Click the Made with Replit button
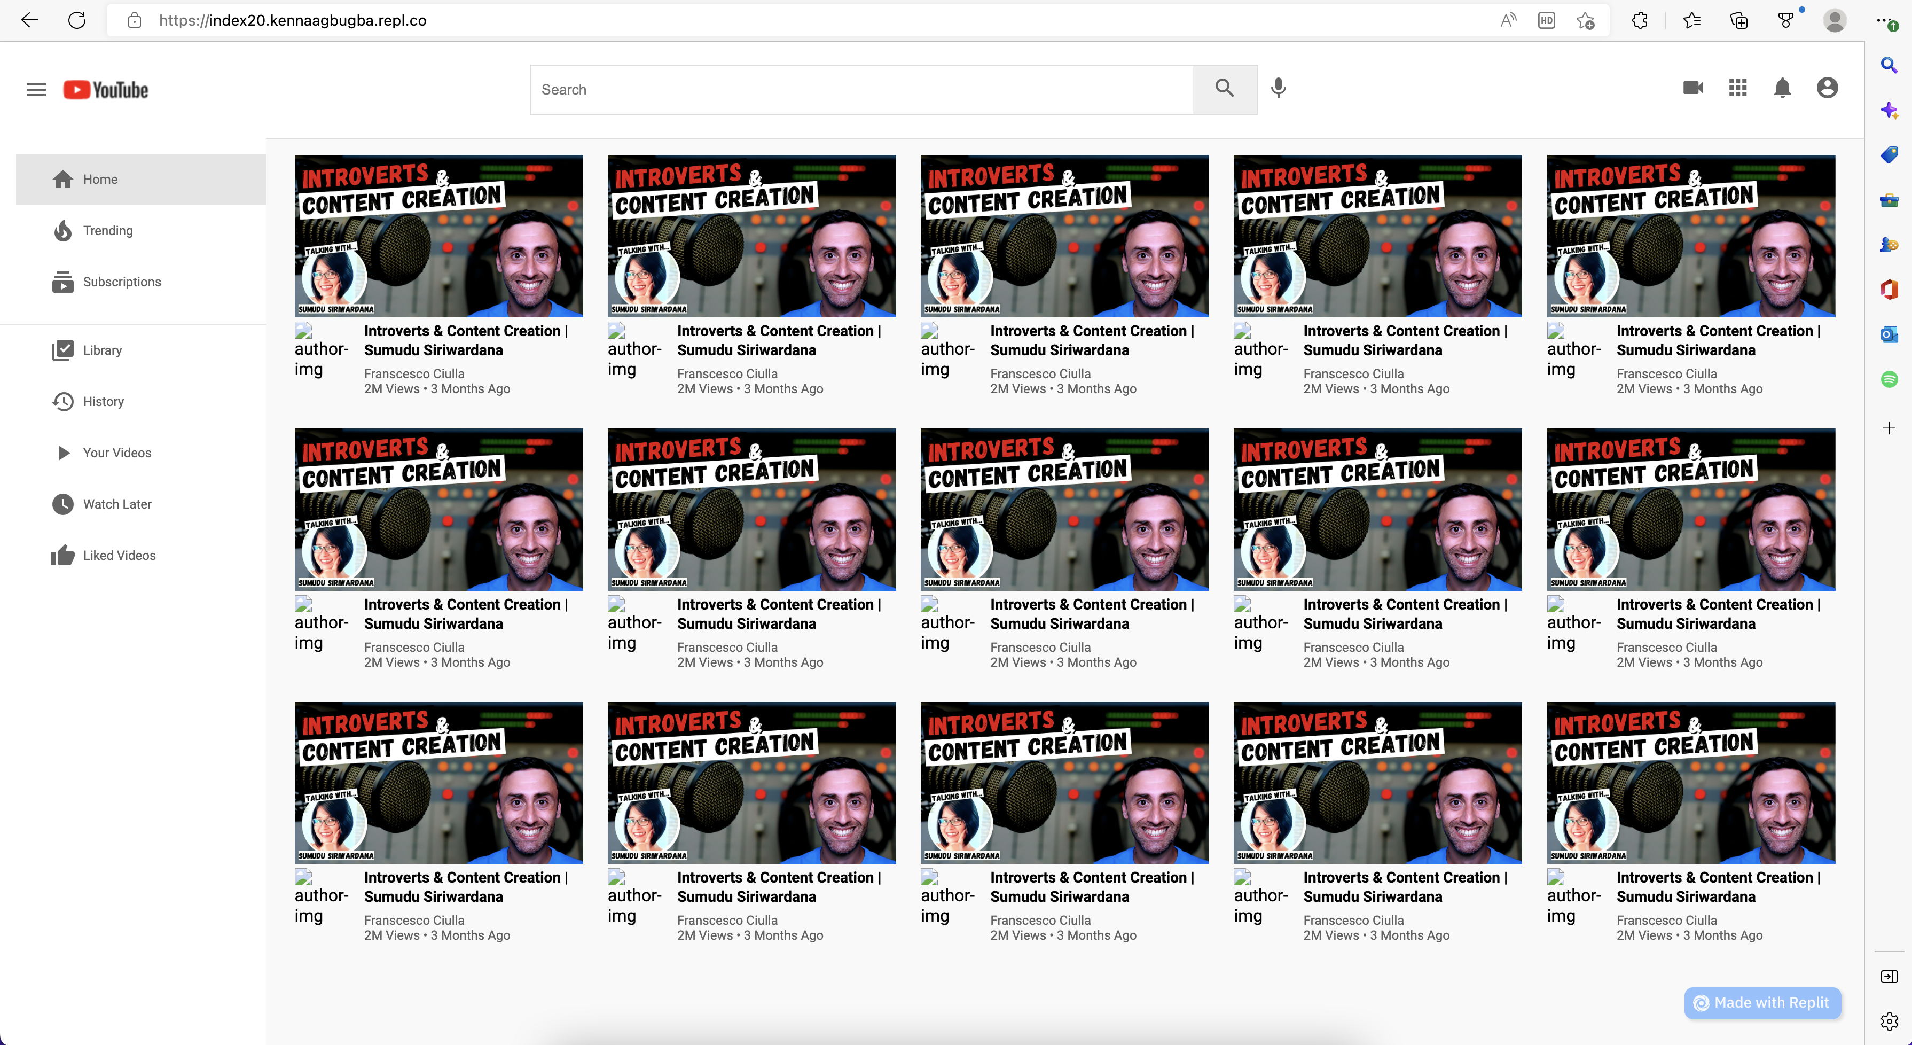The height and width of the screenshot is (1045, 1912). click(x=1762, y=1002)
